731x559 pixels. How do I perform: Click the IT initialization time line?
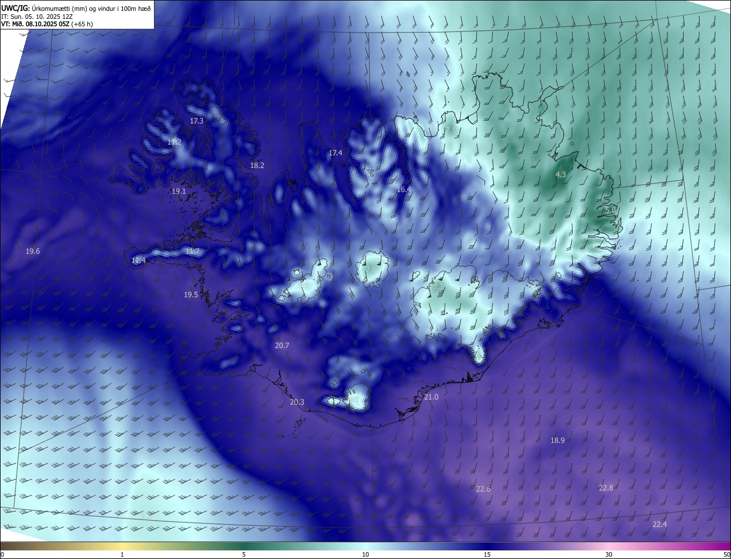(x=37, y=17)
